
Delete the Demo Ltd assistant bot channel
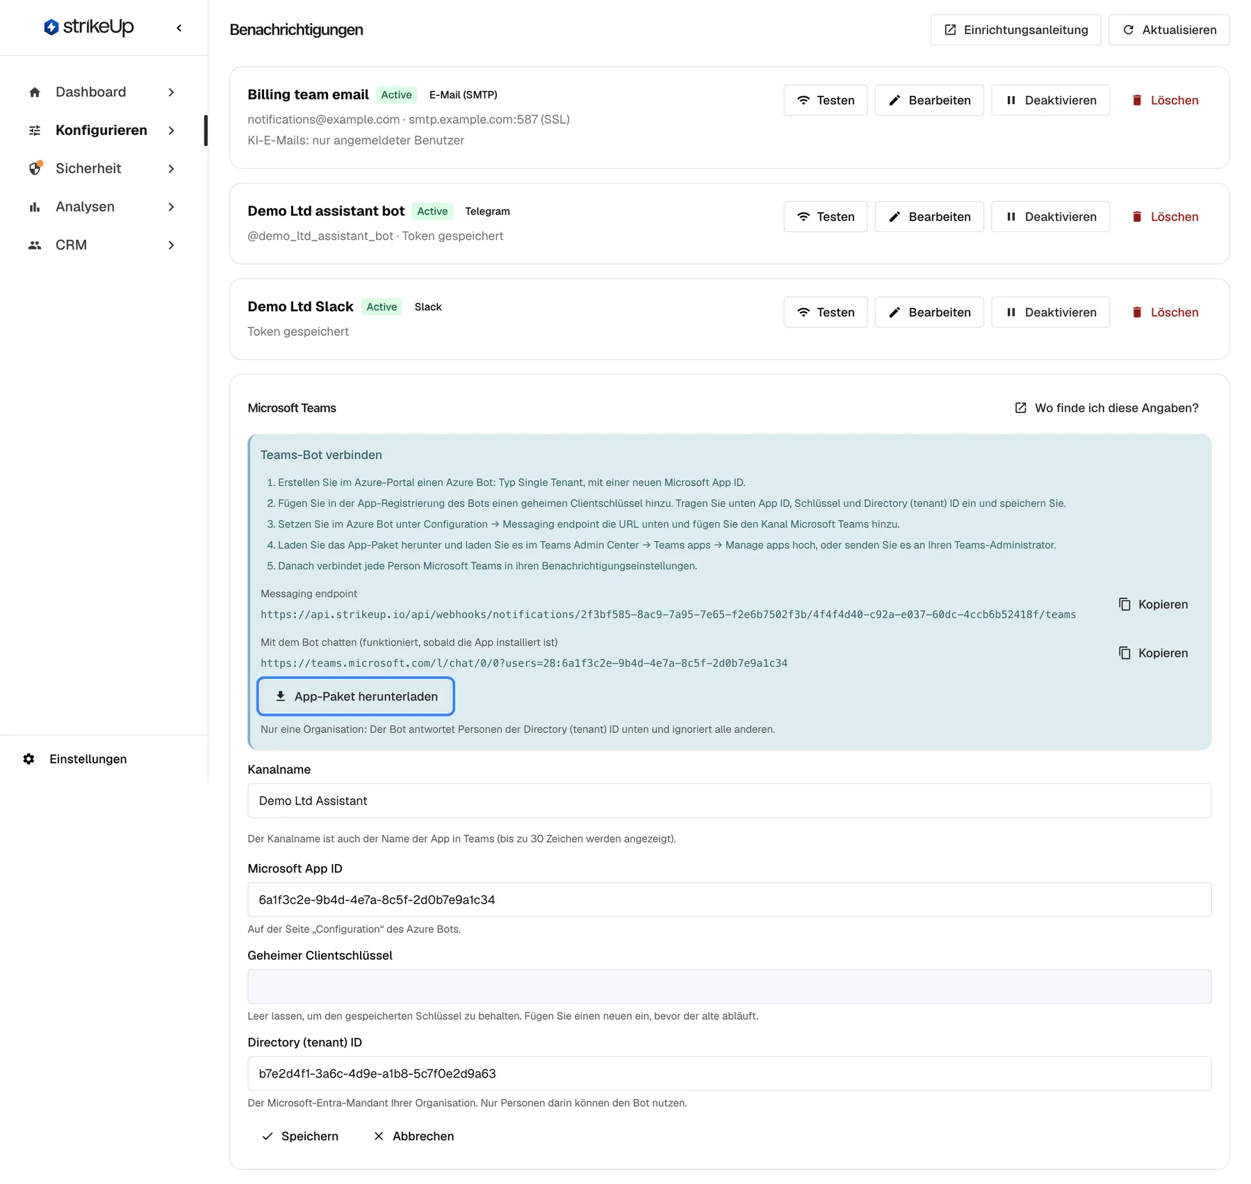tap(1165, 217)
